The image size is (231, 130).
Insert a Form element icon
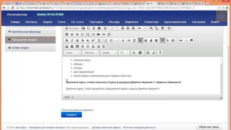[x=67, y=34]
